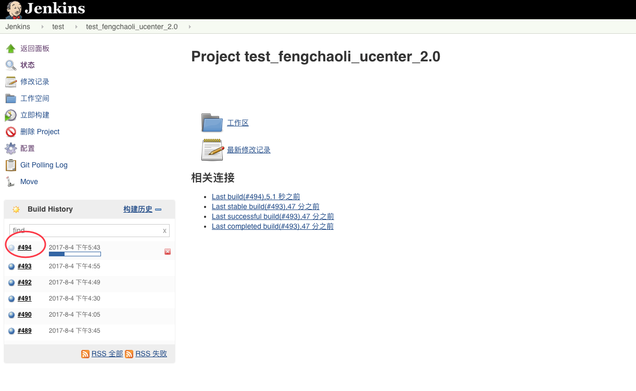Viewport: 636px width, 391px height.
Task: Open build #492 number link
Action: [24, 282]
